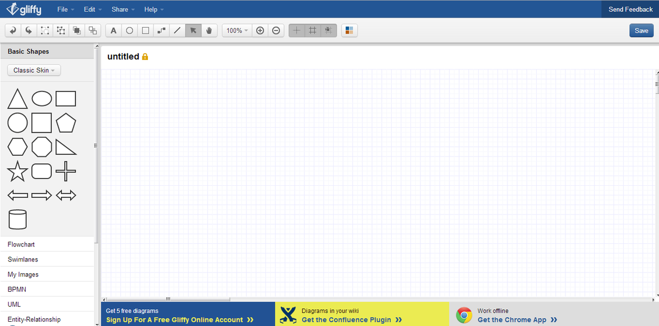659x326 pixels.
Task: Click the Redo arrow icon
Action: [29, 31]
